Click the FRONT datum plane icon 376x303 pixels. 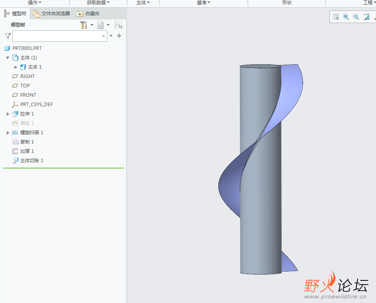(15, 95)
